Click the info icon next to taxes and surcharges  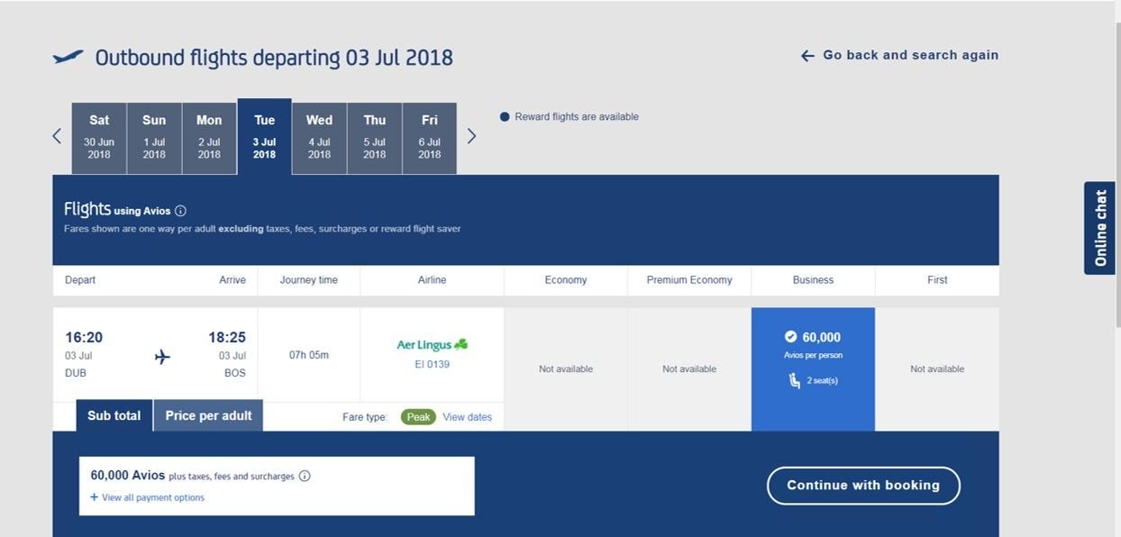[x=305, y=476]
